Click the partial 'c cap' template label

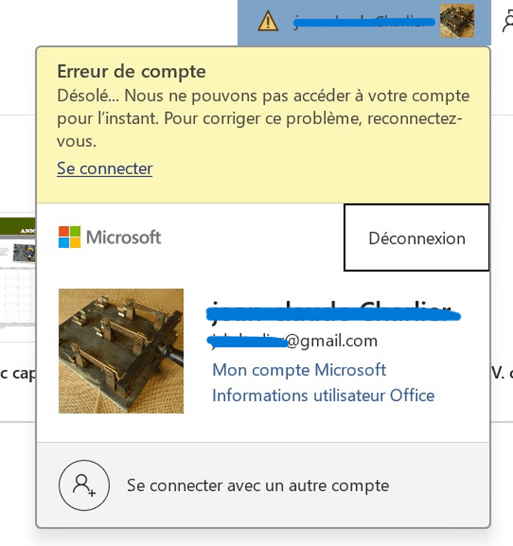tap(18, 373)
